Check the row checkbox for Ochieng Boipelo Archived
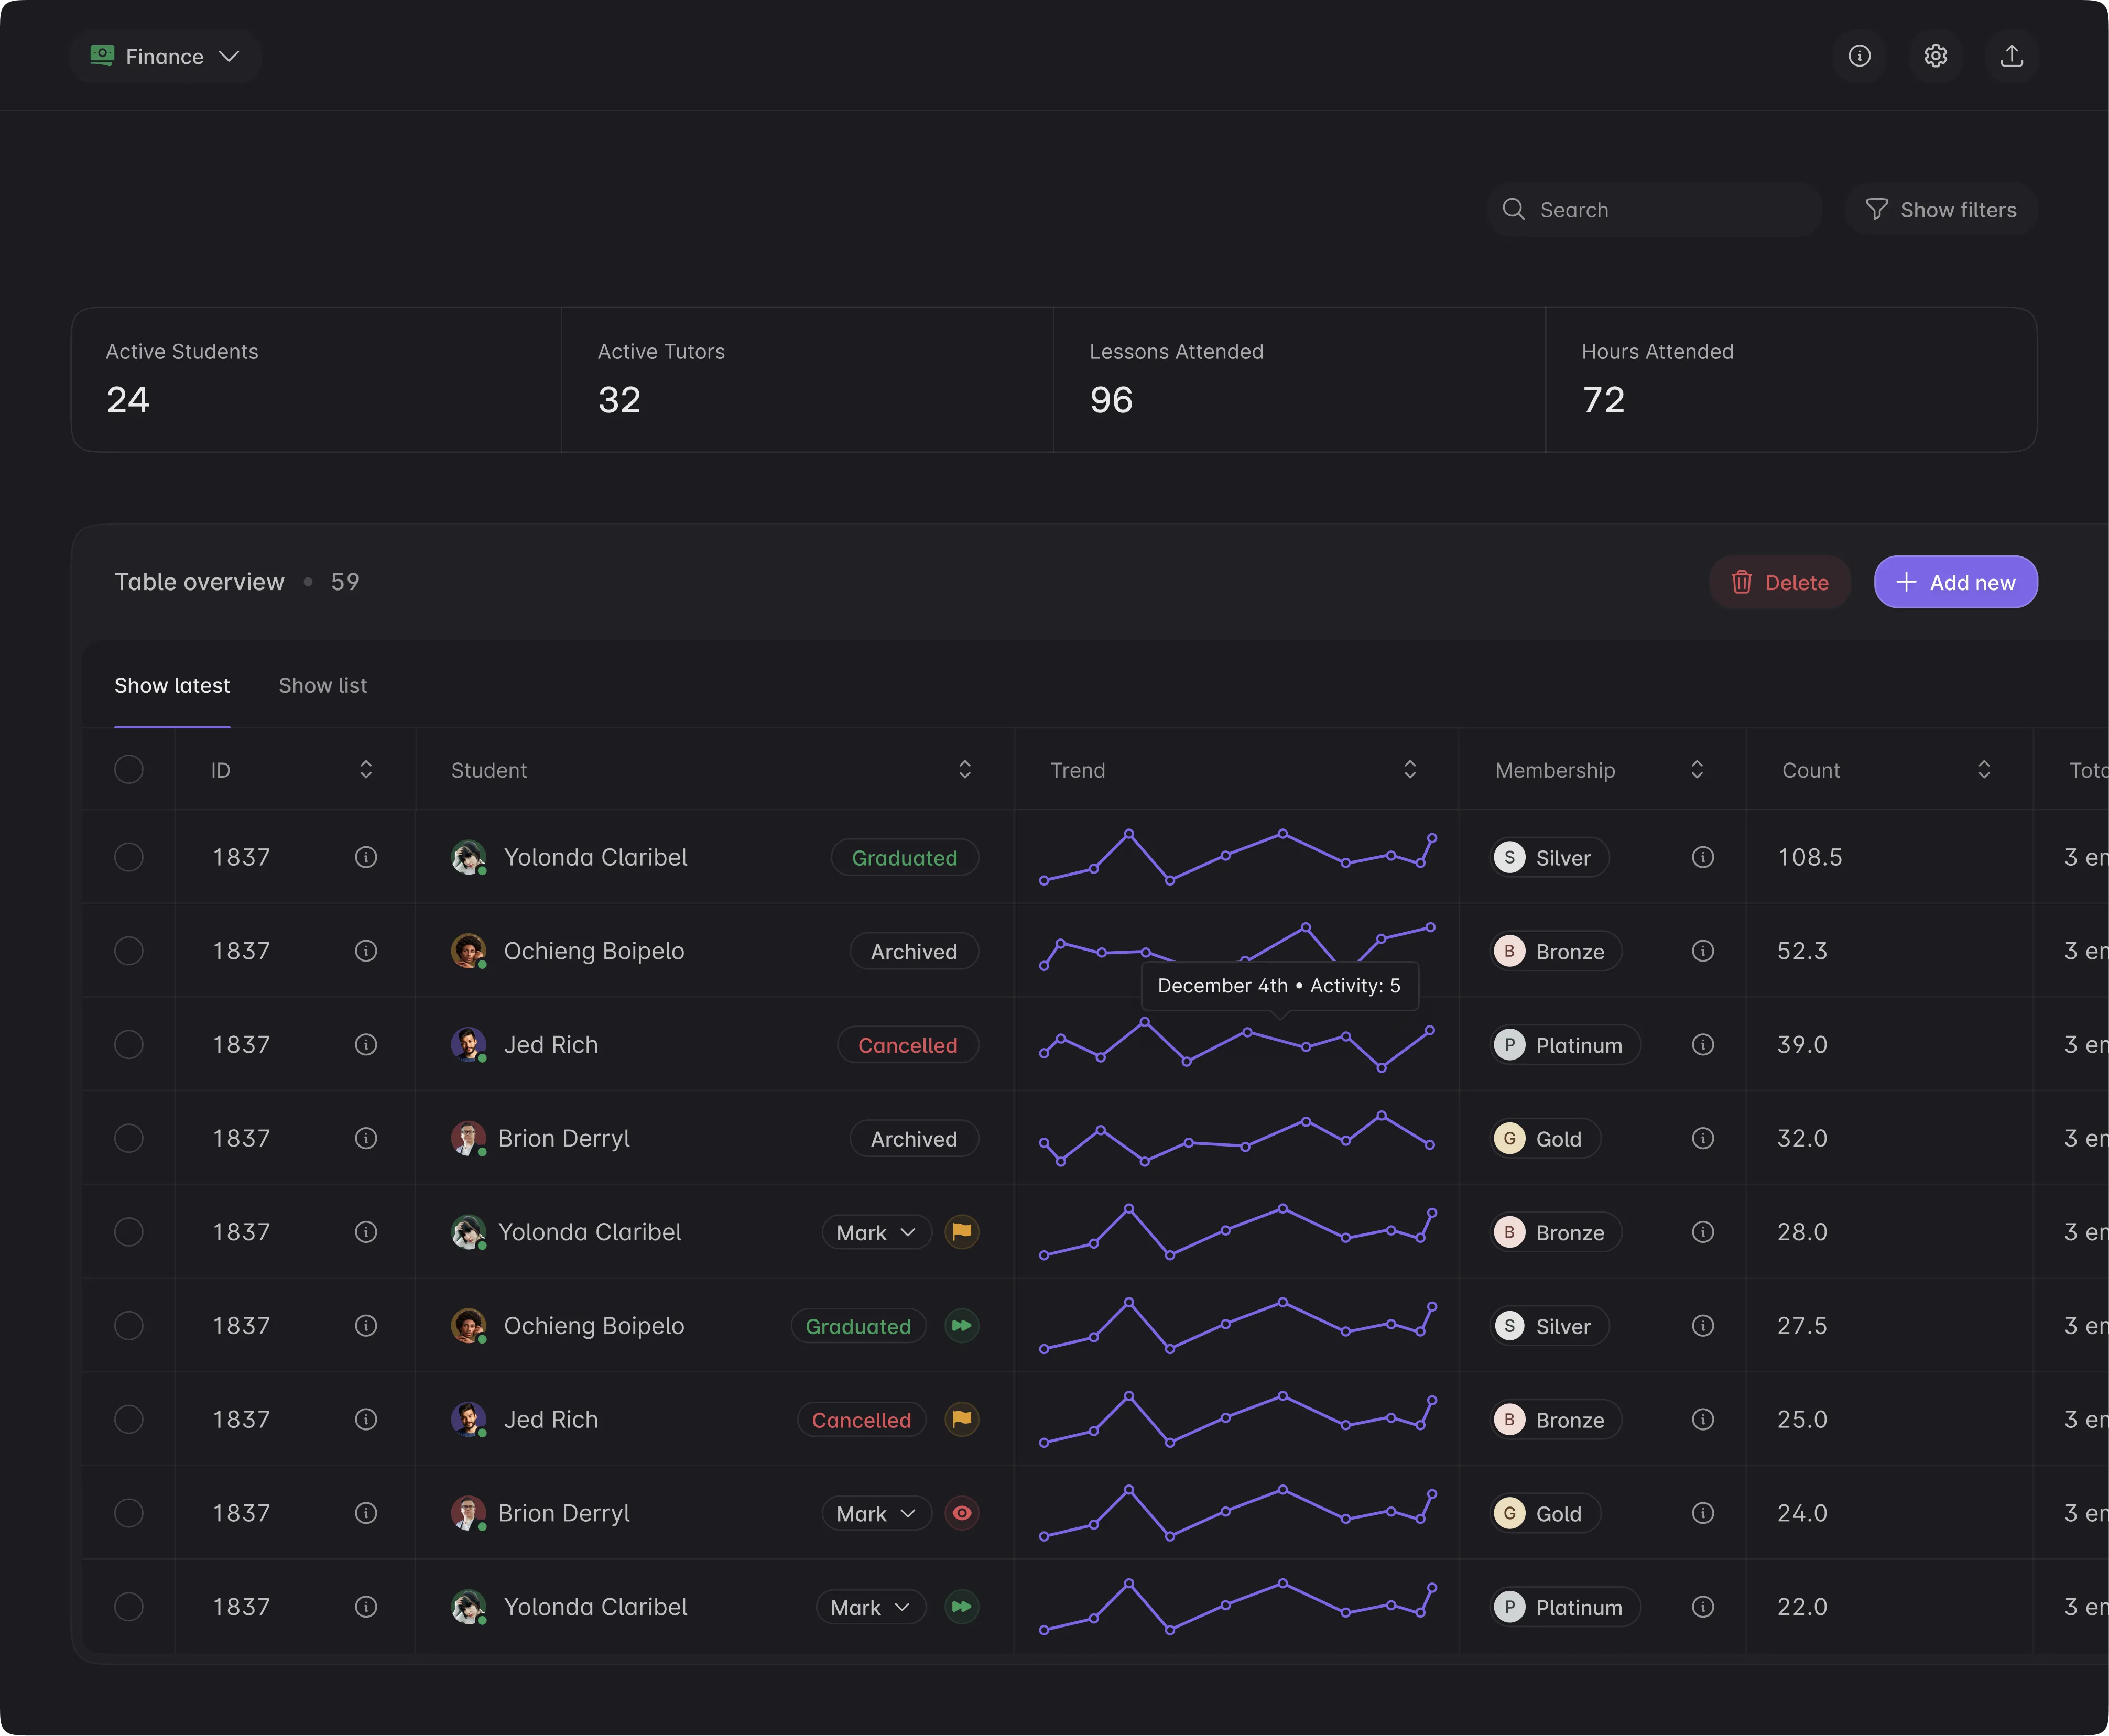This screenshot has width=2109, height=1736. 129,951
